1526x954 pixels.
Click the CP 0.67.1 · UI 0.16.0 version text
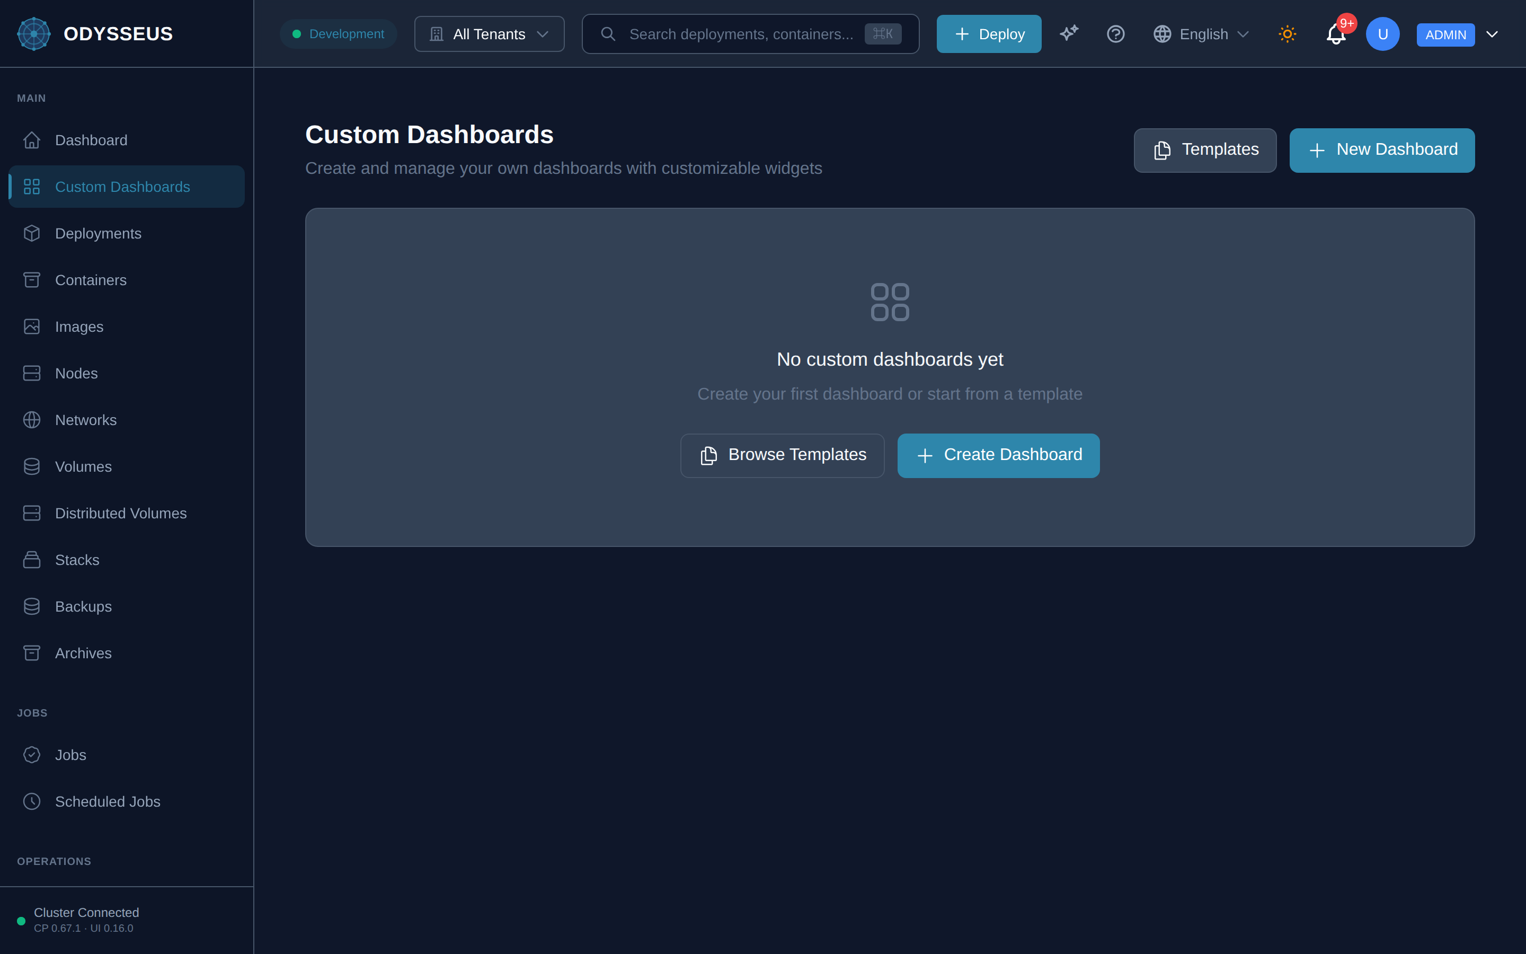[x=83, y=928]
